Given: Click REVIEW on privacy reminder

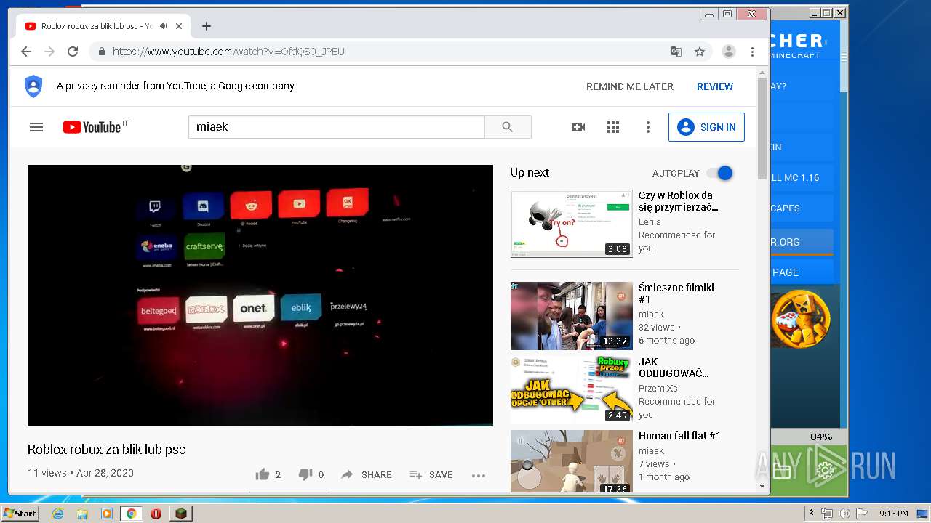Looking at the screenshot, I should (x=715, y=86).
